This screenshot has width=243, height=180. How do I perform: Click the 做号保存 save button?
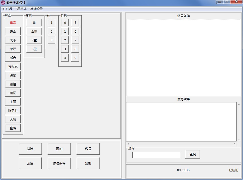[59, 163]
